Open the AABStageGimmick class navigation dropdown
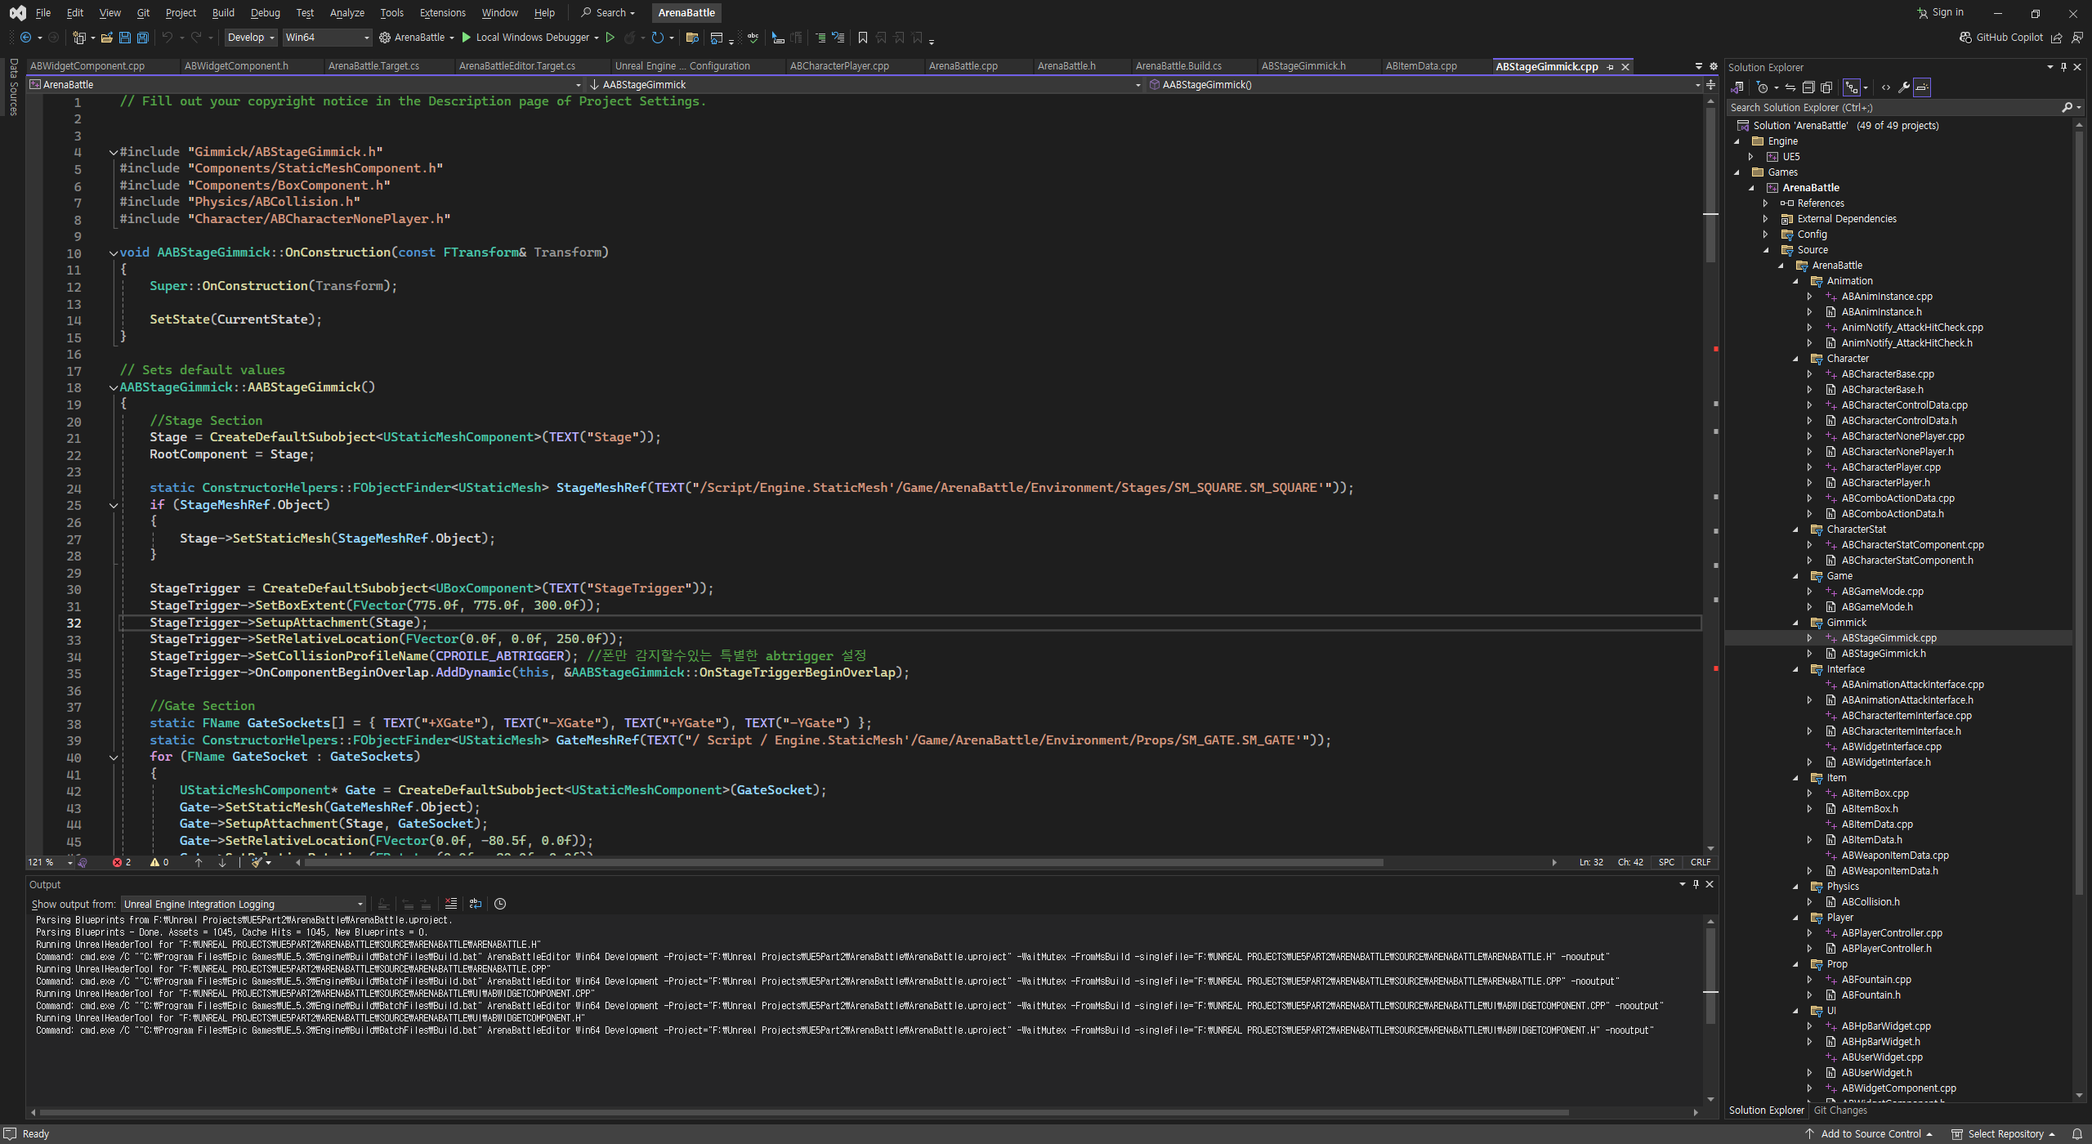This screenshot has width=2092, height=1144. click(865, 85)
